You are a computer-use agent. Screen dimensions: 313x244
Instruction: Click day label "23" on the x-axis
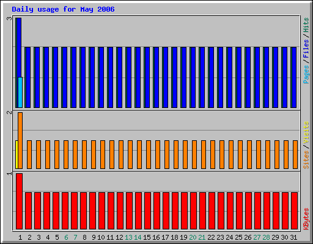point(220,237)
